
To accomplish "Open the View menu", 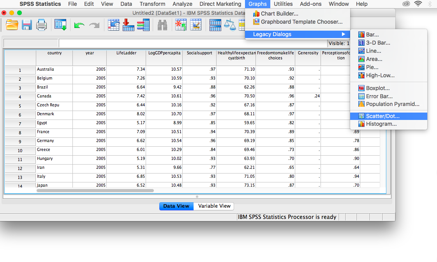I will point(107,4).
